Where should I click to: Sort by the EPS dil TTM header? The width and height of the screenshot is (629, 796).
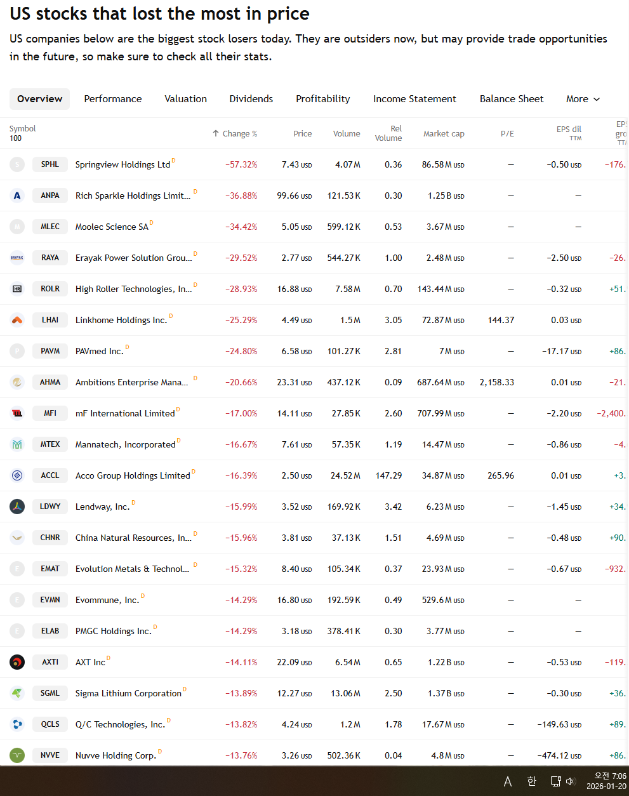569,133
